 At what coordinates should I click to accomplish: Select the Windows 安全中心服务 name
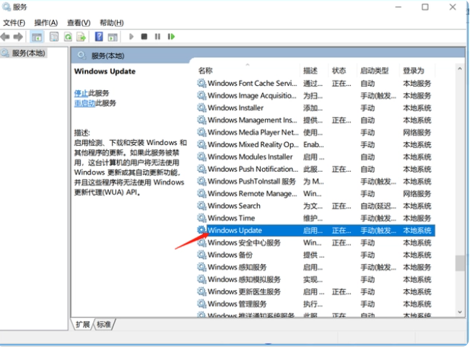pos(244,242)
